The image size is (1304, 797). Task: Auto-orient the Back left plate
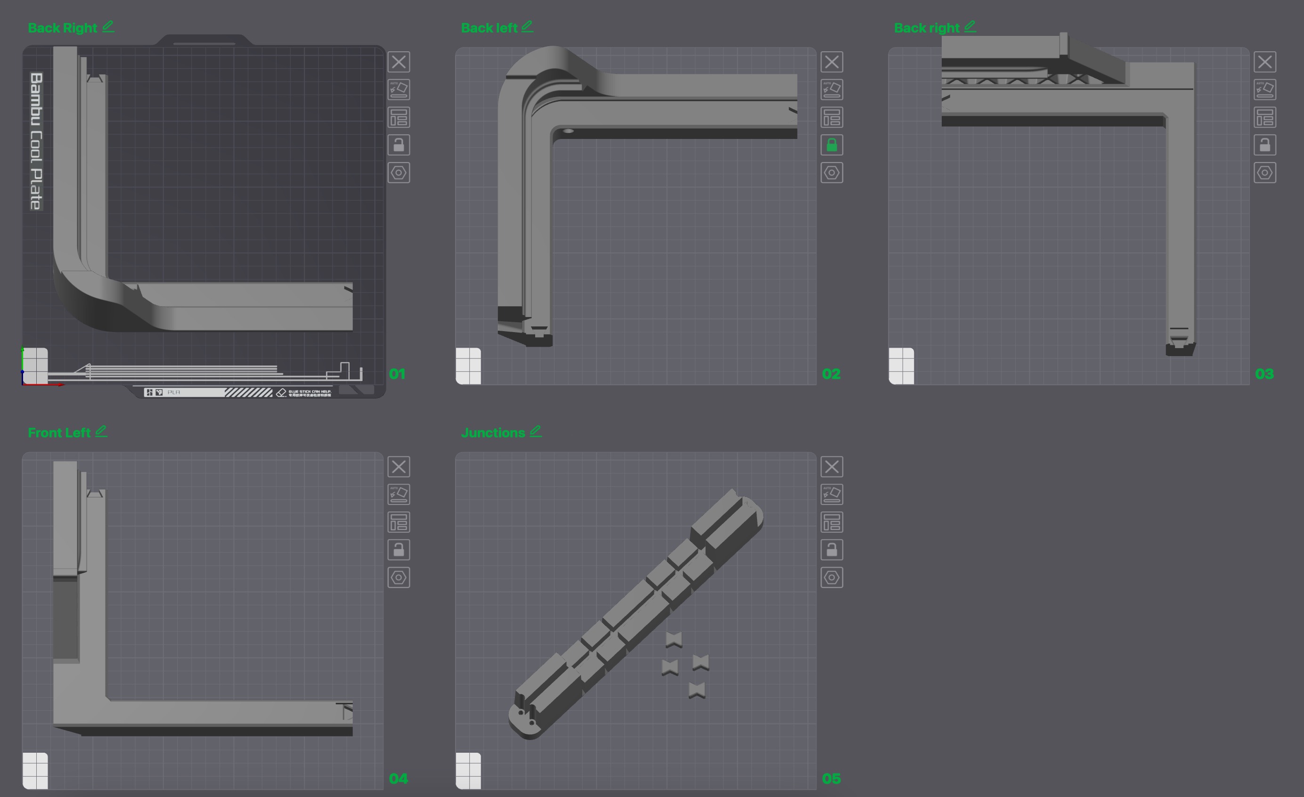pos(831,89)
